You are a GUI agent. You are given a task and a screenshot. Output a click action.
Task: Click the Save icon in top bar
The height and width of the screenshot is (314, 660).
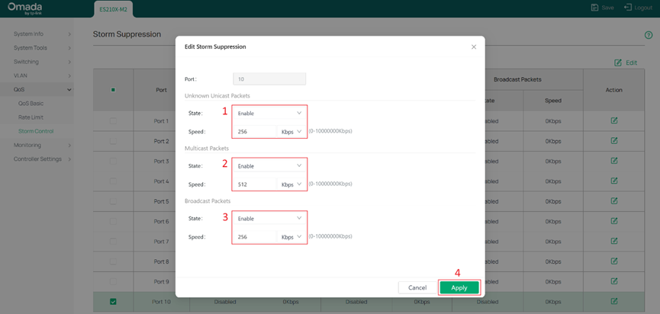596,8
